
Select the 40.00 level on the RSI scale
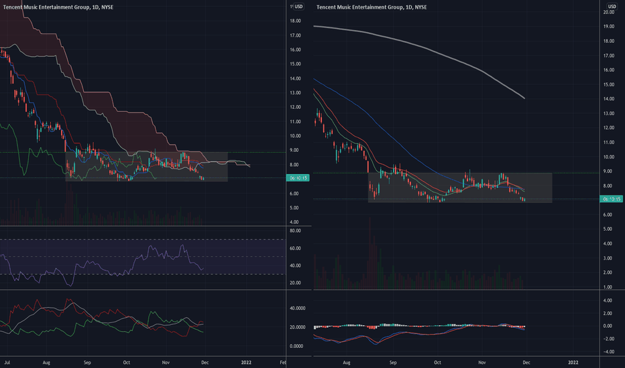click(295, 266)
